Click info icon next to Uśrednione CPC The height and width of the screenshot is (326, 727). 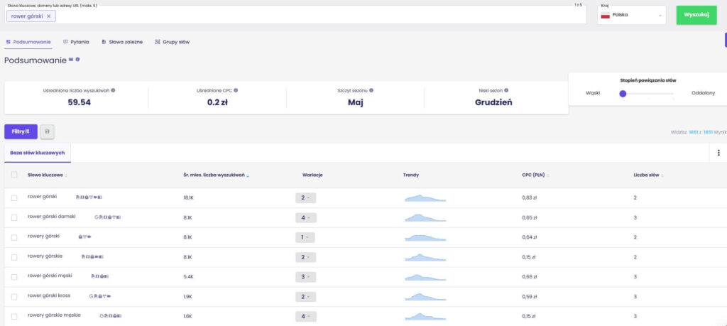pyautogui.click(x=236, y=90)
